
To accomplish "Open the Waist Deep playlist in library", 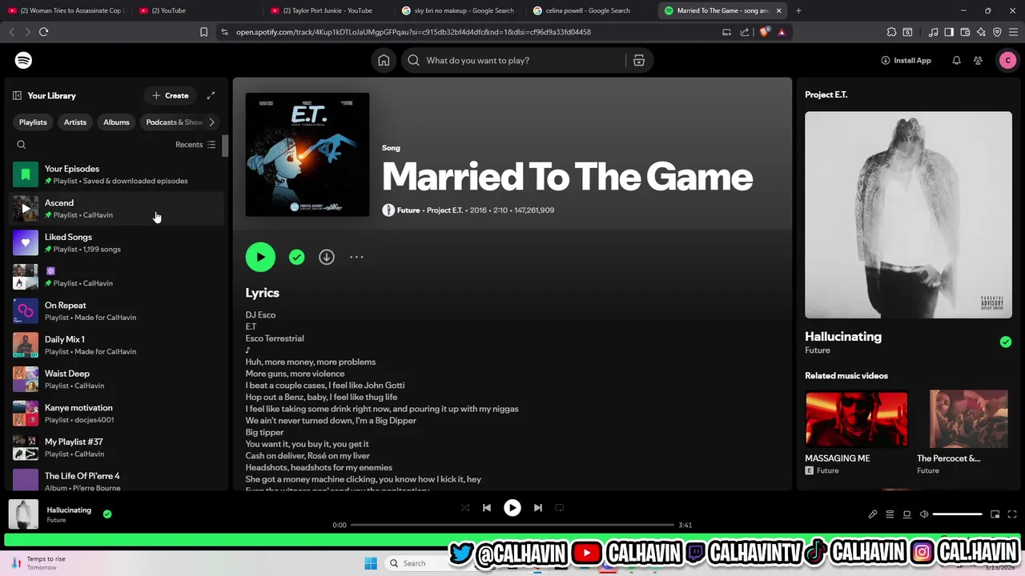I will pos(117,379).
